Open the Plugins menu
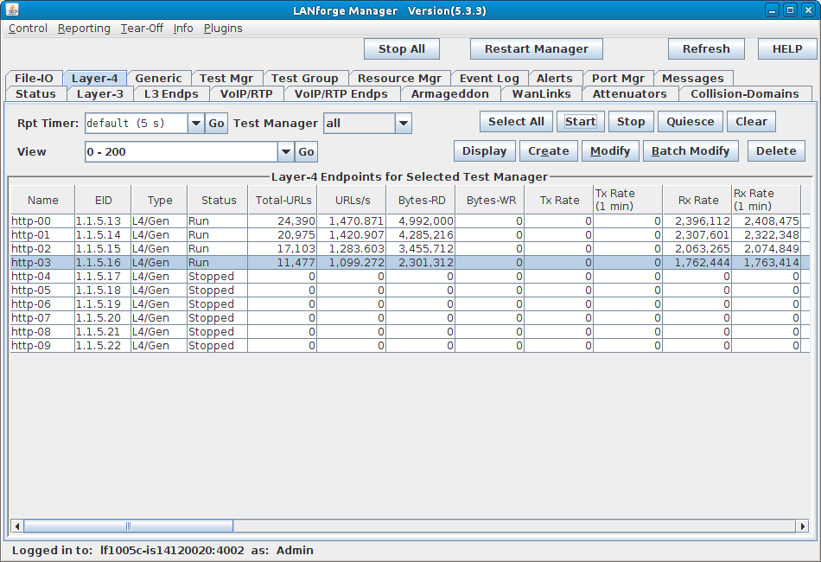The height and width of the screenshot is (562, 821). tap(223, 29)
